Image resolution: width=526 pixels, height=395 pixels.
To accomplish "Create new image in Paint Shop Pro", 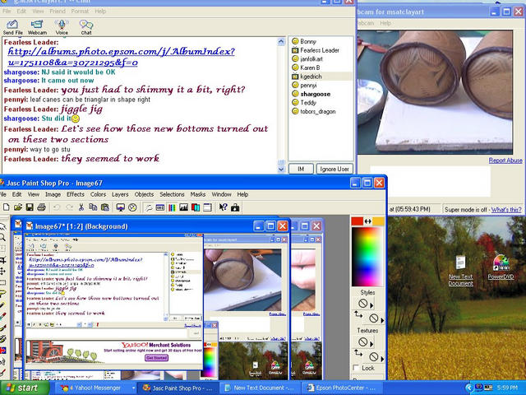I will point(6,207).
